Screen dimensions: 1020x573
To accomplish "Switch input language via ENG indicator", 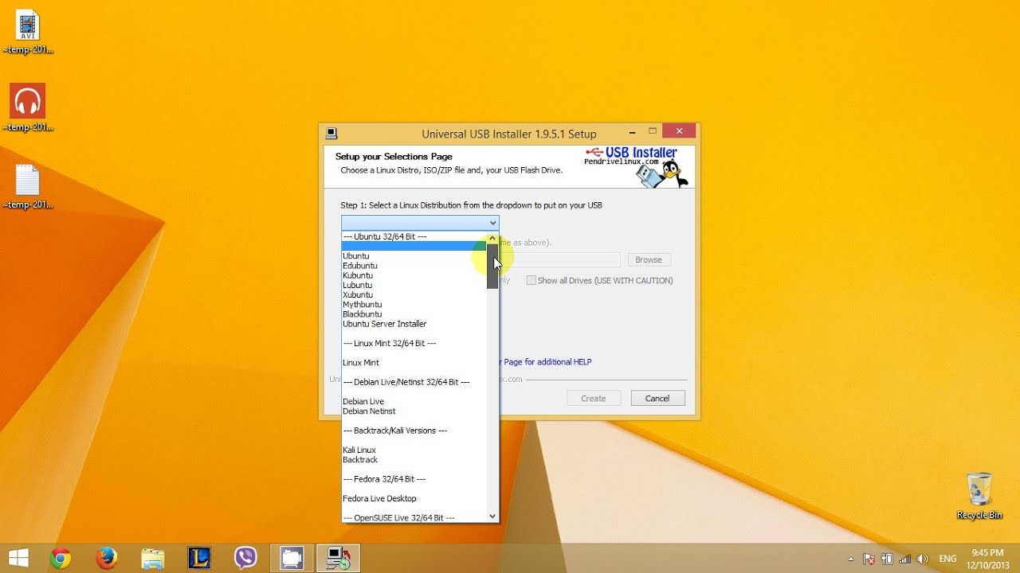I will pyautogui.click(x=948, y=559).
